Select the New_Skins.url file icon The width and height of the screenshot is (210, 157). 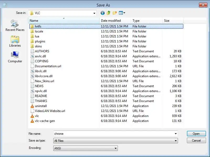[x=32, y=81]
